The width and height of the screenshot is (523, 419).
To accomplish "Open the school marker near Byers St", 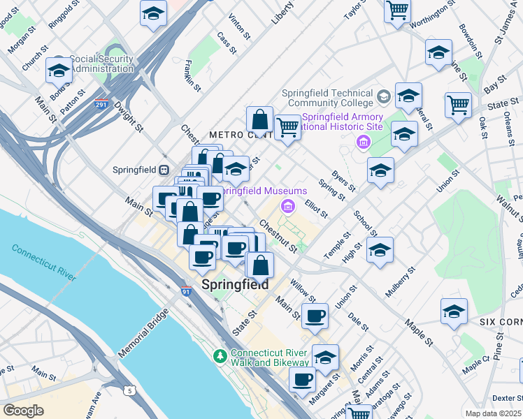I will (x=380, y=171).
